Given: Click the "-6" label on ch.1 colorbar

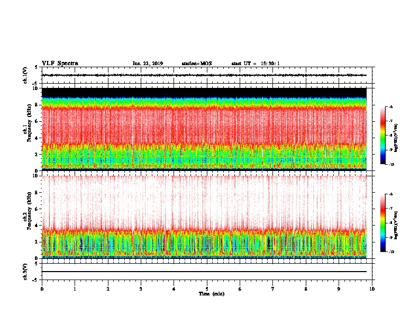Looking at the screenshot, I should 390,106.
